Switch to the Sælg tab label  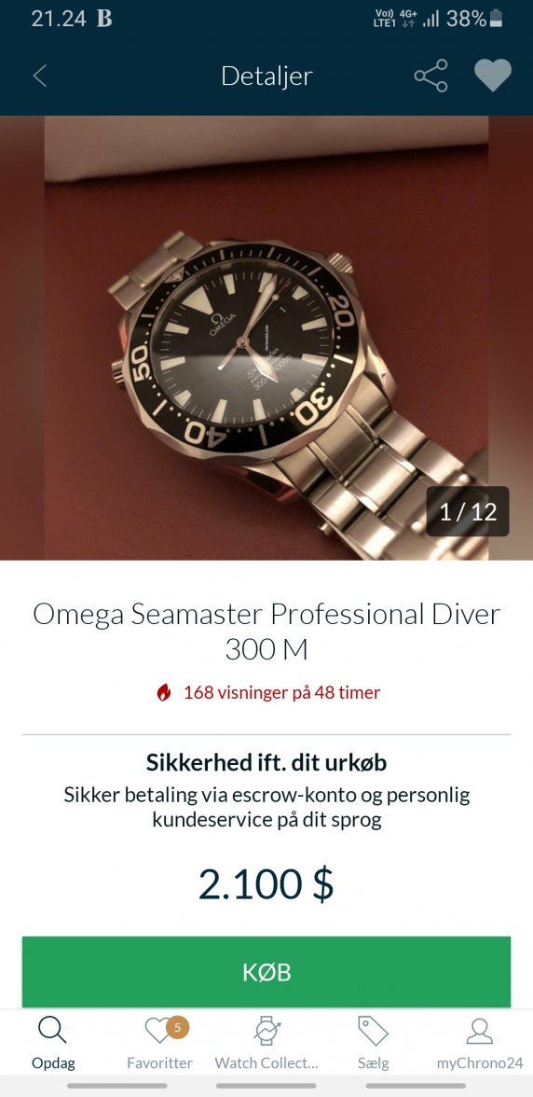(373, 1062)
